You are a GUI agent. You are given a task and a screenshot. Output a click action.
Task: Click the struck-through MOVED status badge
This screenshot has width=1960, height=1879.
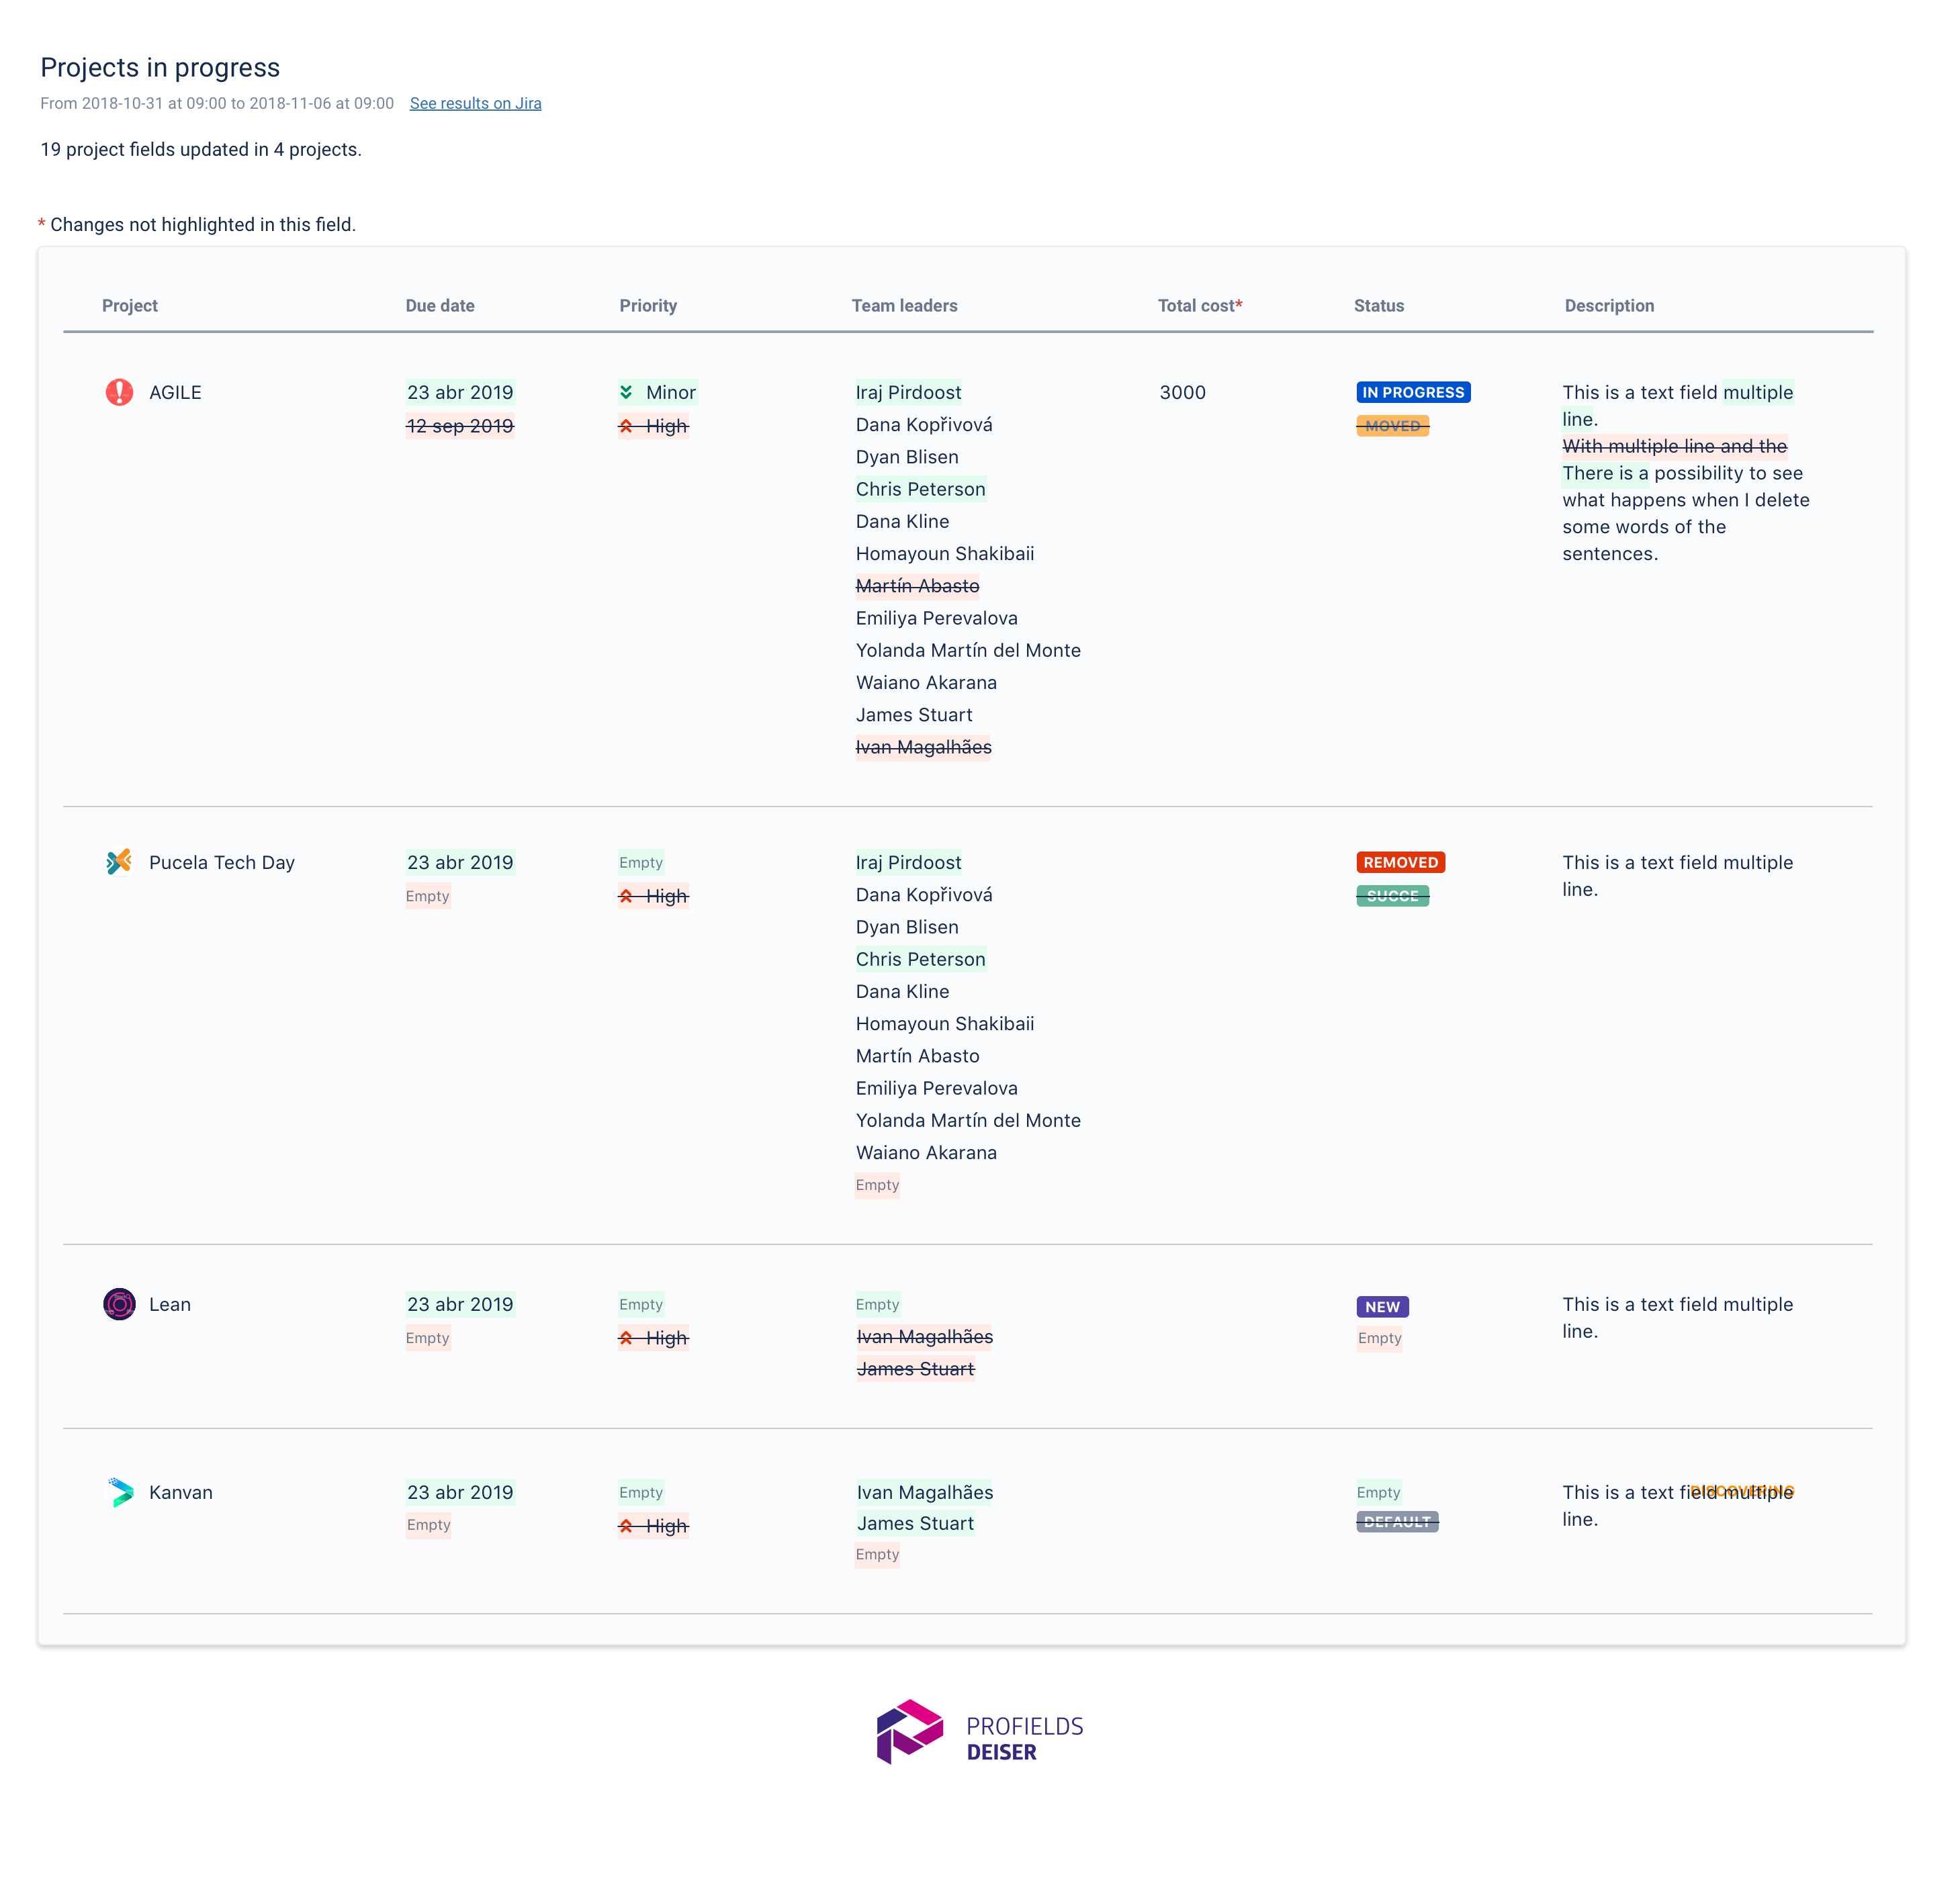coord(1392,426)
